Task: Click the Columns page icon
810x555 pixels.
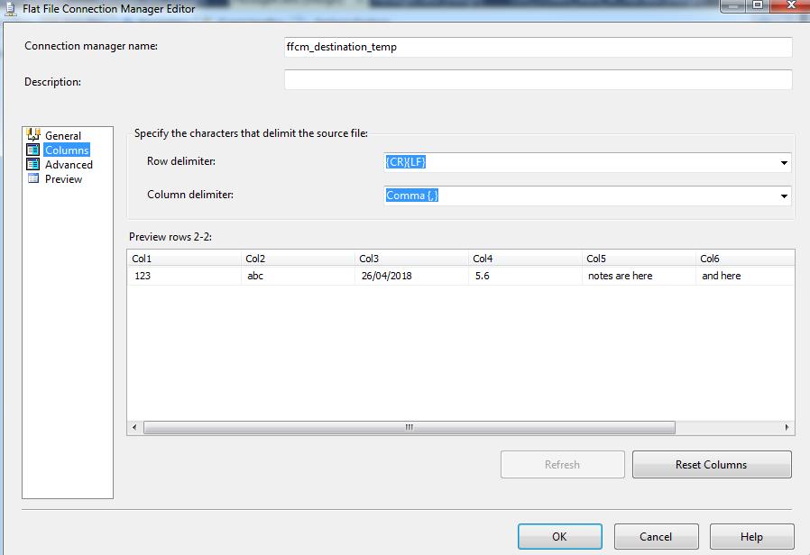Action: pos(33,150)
